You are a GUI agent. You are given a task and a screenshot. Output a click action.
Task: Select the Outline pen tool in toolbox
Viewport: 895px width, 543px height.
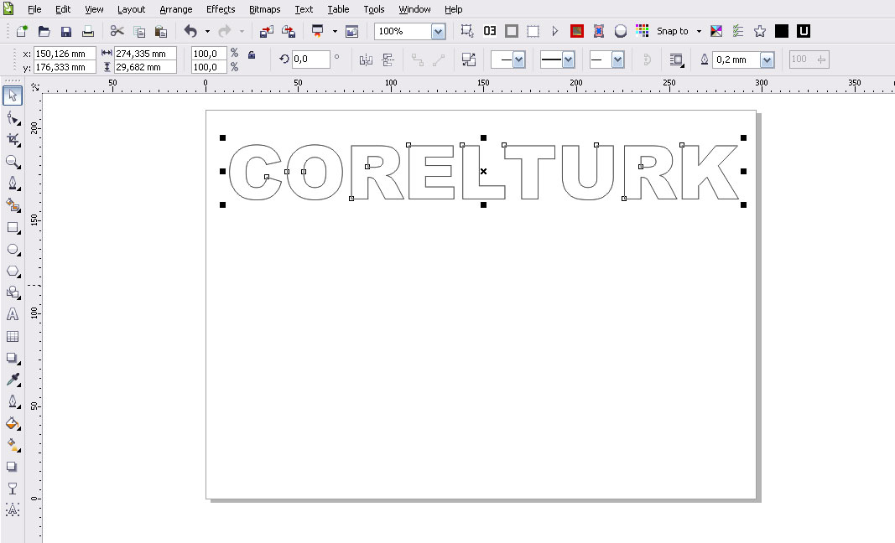[x=13, y=401]
